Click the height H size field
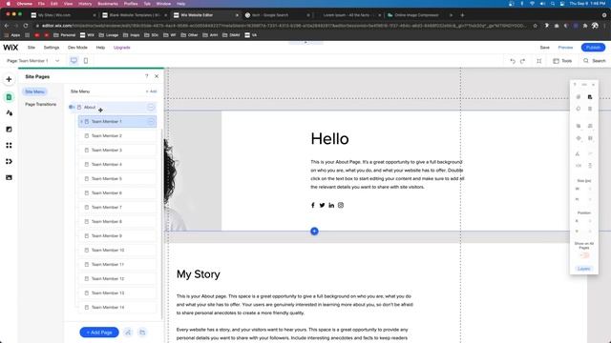 click(583, 199)
